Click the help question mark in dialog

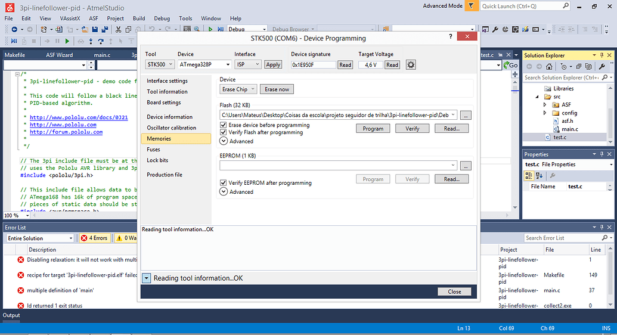[450, 37]
